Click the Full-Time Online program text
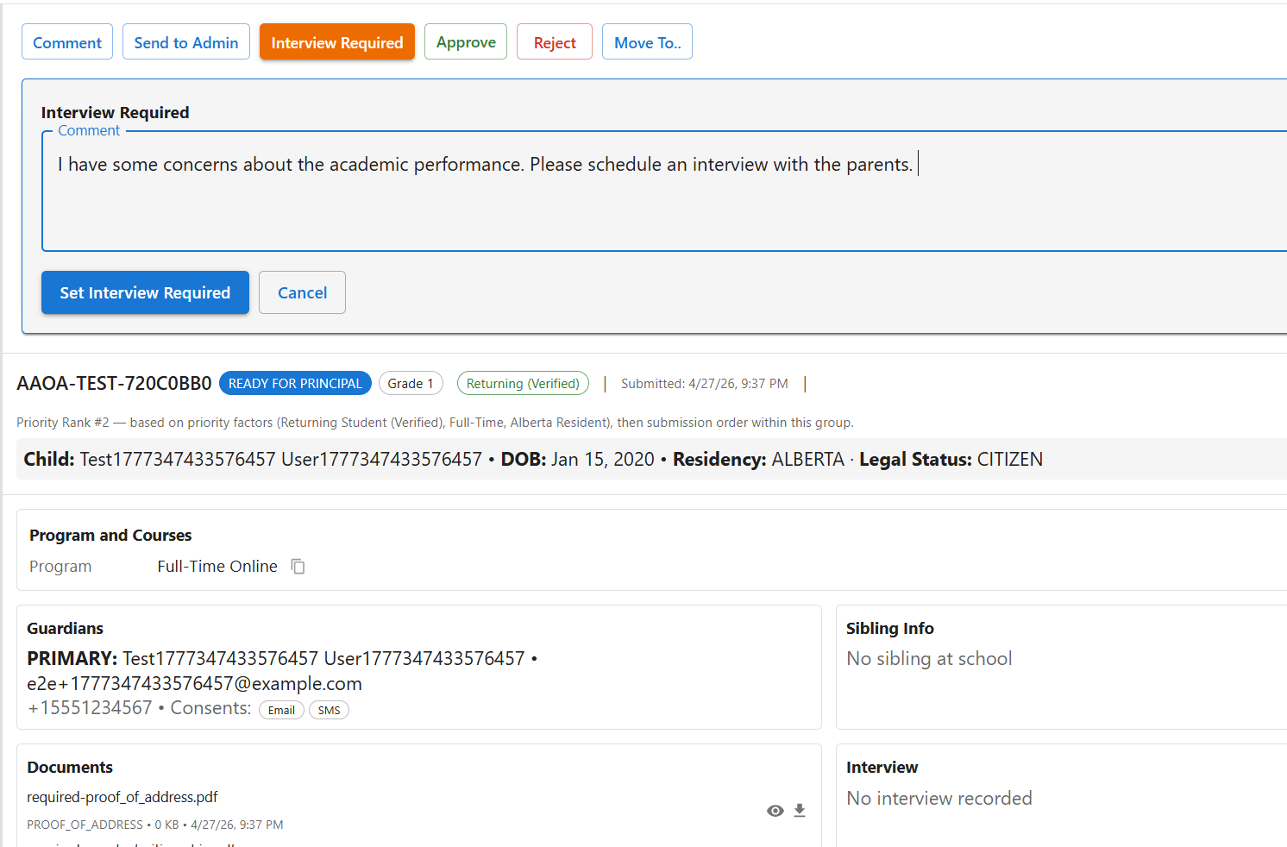 tap(217, 566)
